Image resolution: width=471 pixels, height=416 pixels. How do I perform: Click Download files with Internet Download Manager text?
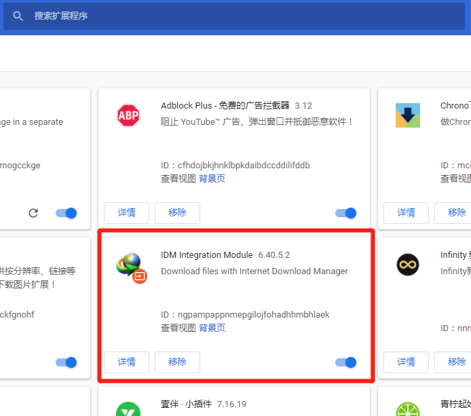255,271
